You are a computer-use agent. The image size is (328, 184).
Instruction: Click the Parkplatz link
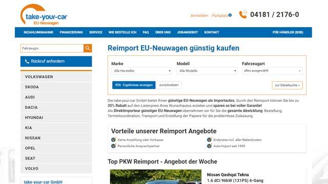tap(220, 15)
